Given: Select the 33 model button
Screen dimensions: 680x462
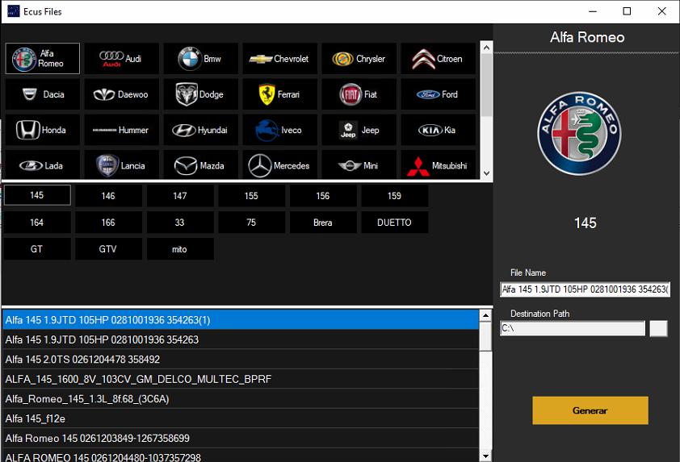Looking at the screenshot, I should click(x=180, y=222).
